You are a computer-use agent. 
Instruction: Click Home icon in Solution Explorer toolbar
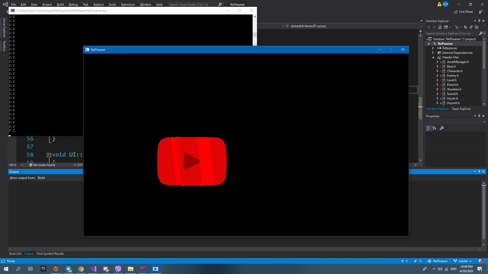440,27
